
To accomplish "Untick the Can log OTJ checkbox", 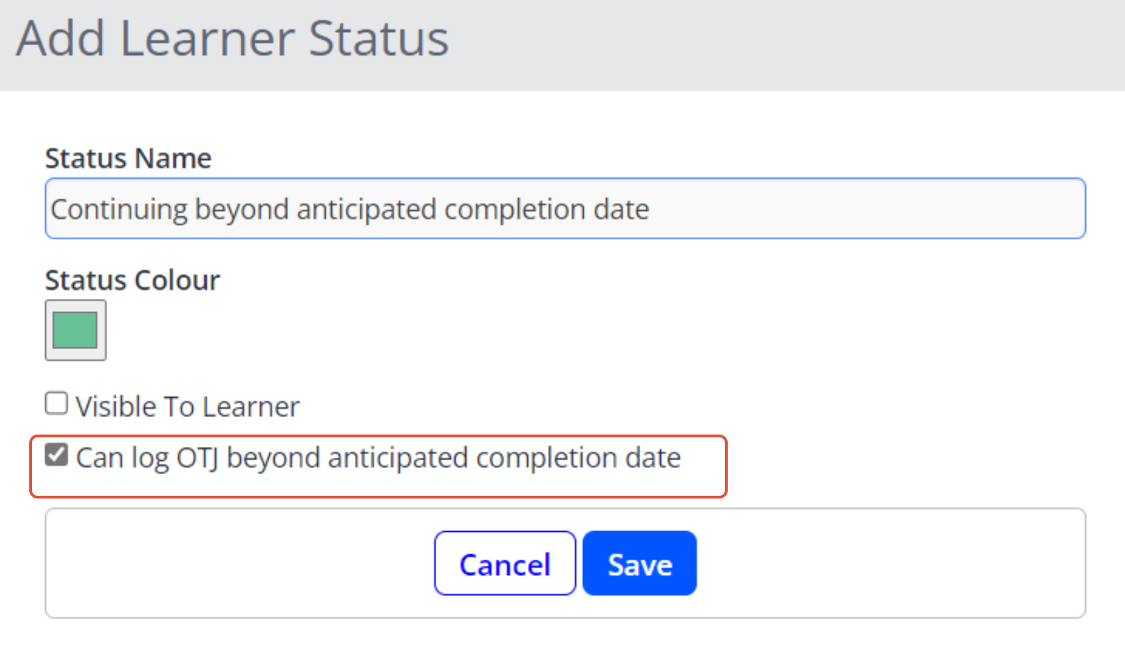I will [56, 455].
